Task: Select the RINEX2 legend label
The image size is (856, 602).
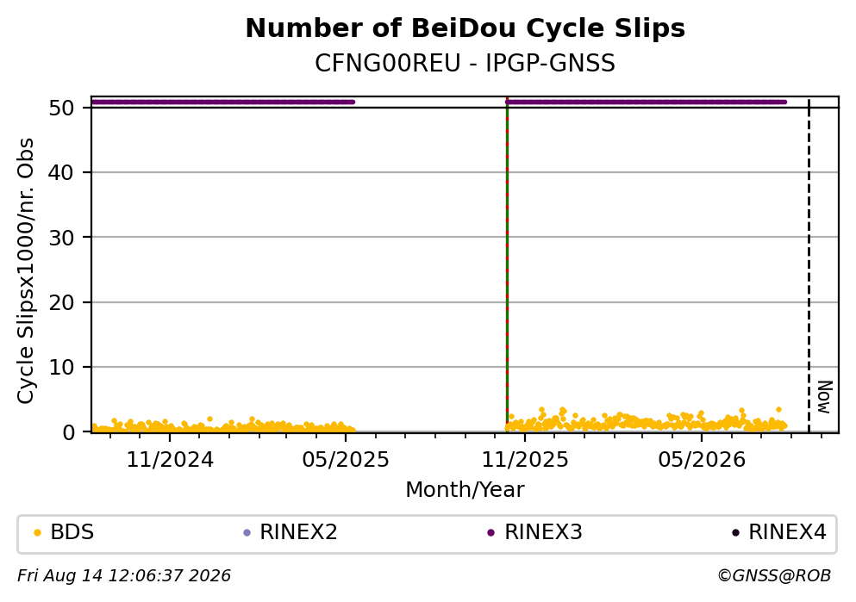Action: [x=298, y=532]
